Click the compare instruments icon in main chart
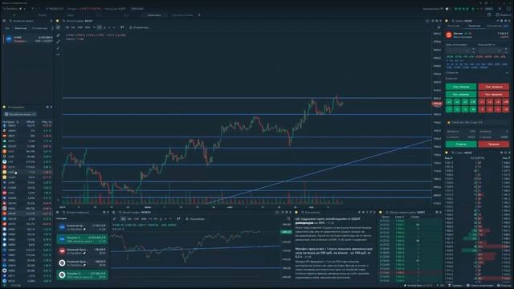 (x=122, y=27)
